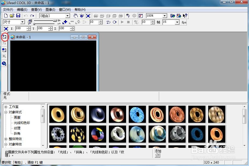Expand the 工作室 tree node
Image resolution: width=249 pixels, height=166 pixels.
6,107
